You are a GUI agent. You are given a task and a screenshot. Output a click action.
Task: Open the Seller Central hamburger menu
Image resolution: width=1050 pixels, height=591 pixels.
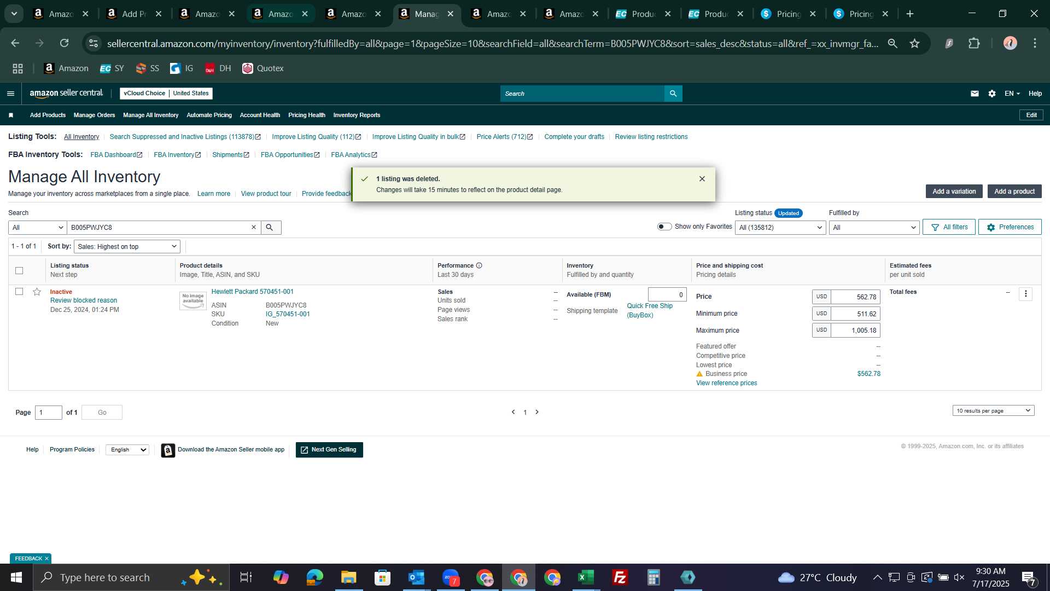click(x=10, y=94)
